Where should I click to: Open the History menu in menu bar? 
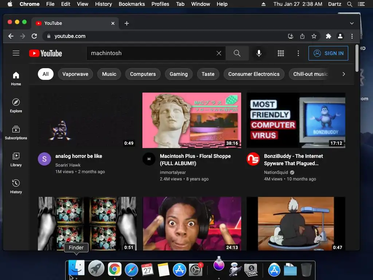(103, 4)
